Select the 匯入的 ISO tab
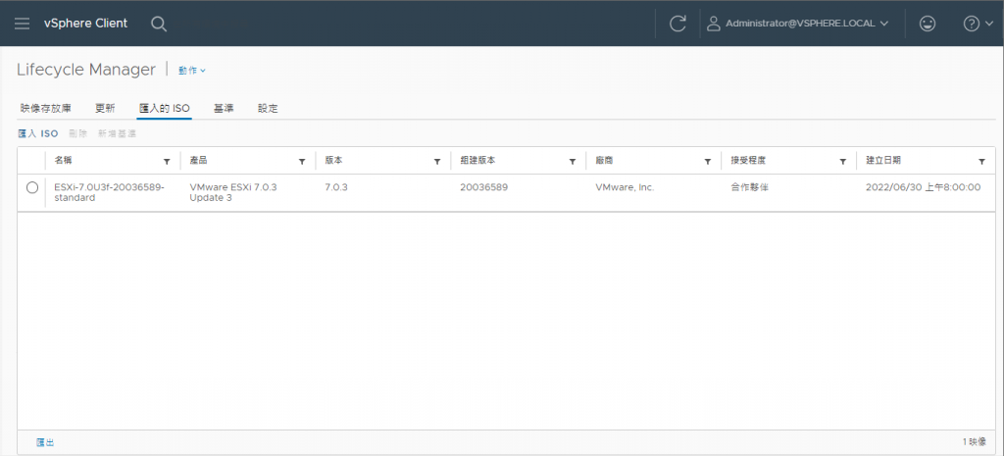 [165, 108]
